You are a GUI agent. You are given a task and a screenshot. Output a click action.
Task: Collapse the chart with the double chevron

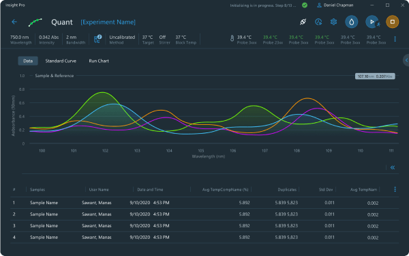coord(393,167)
